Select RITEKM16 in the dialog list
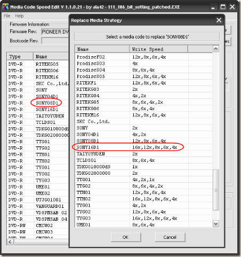The height and width of the screenshot is (257, 241). (143, 115)
